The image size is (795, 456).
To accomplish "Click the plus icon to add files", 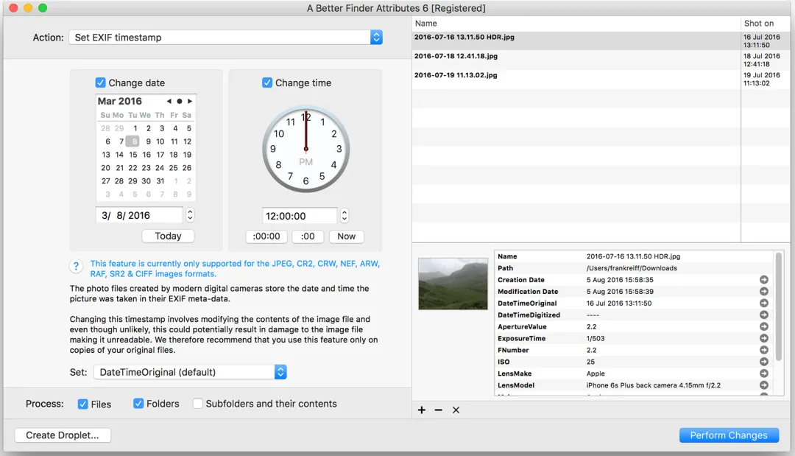I will [x=421, y=410].
